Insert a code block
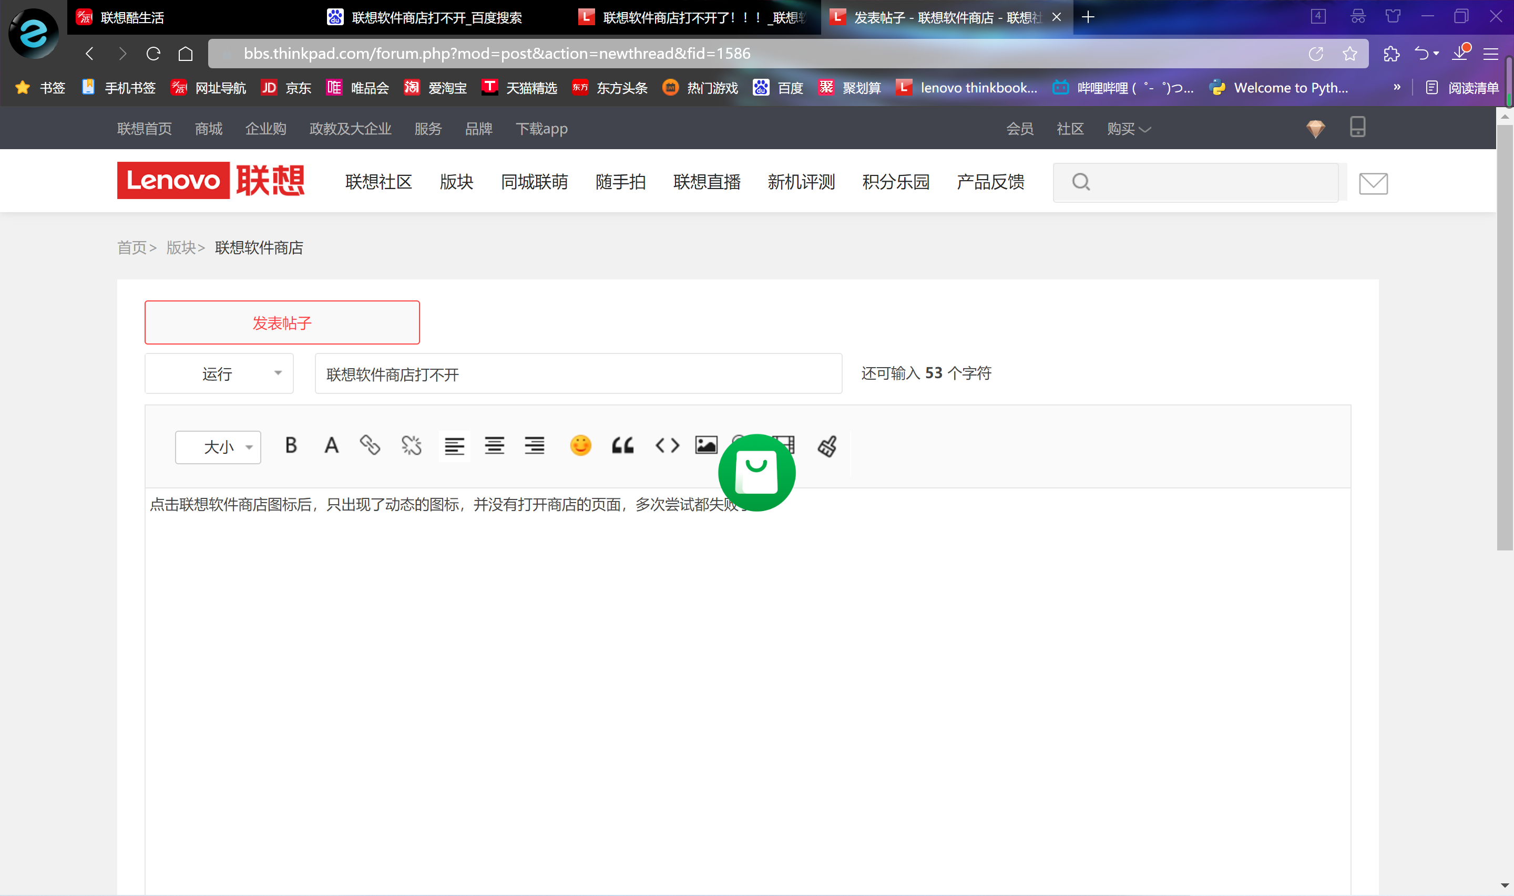The image size is (1514, 896). click(x=667, y=445)
